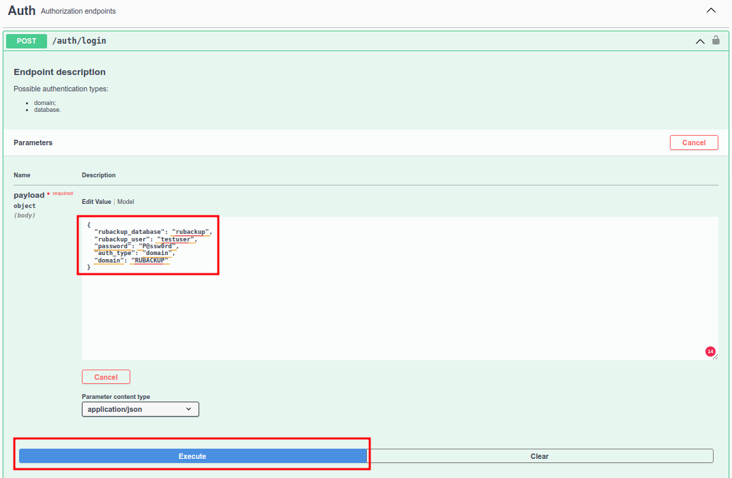Viewport: 732px width, 478px height.
Task: Collapse the /auth/login operation using its chevron
Action: point(700,41)
